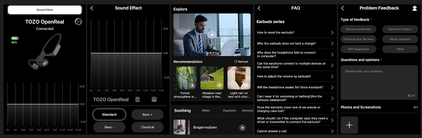Switch to the Absolut tab
The height and width of the screenshot is (138, 422).
247,110
